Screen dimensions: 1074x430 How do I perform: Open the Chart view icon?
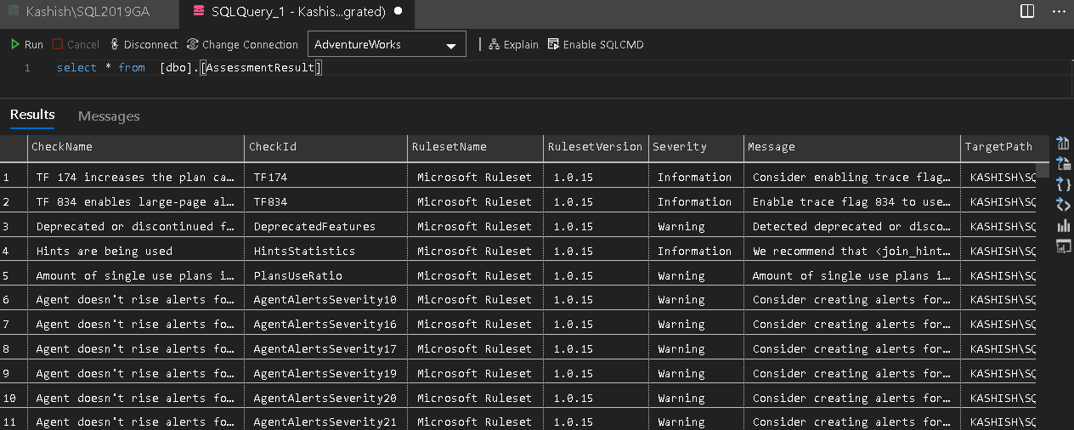[1063, 225]
